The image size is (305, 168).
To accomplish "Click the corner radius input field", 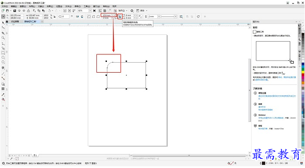I will click(107, 15).
